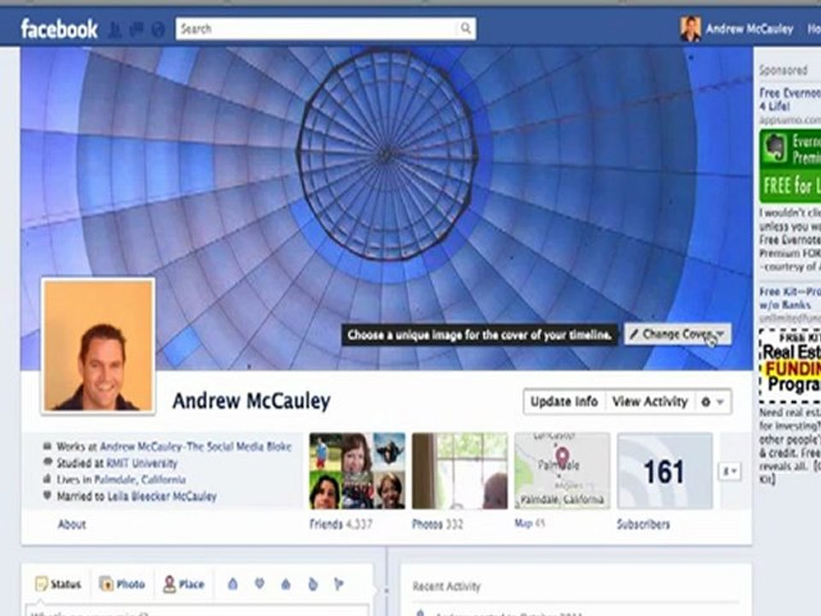The height and width of the screenshot is (616, 821).
Task: Click the work briefcase icon beside Works at
Action: tap(47, 447)
